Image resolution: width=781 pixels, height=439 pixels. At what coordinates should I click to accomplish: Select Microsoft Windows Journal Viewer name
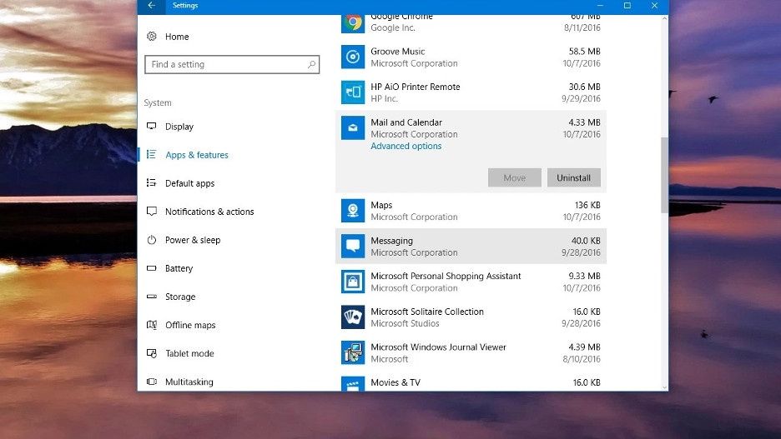[x=438, y=347]
